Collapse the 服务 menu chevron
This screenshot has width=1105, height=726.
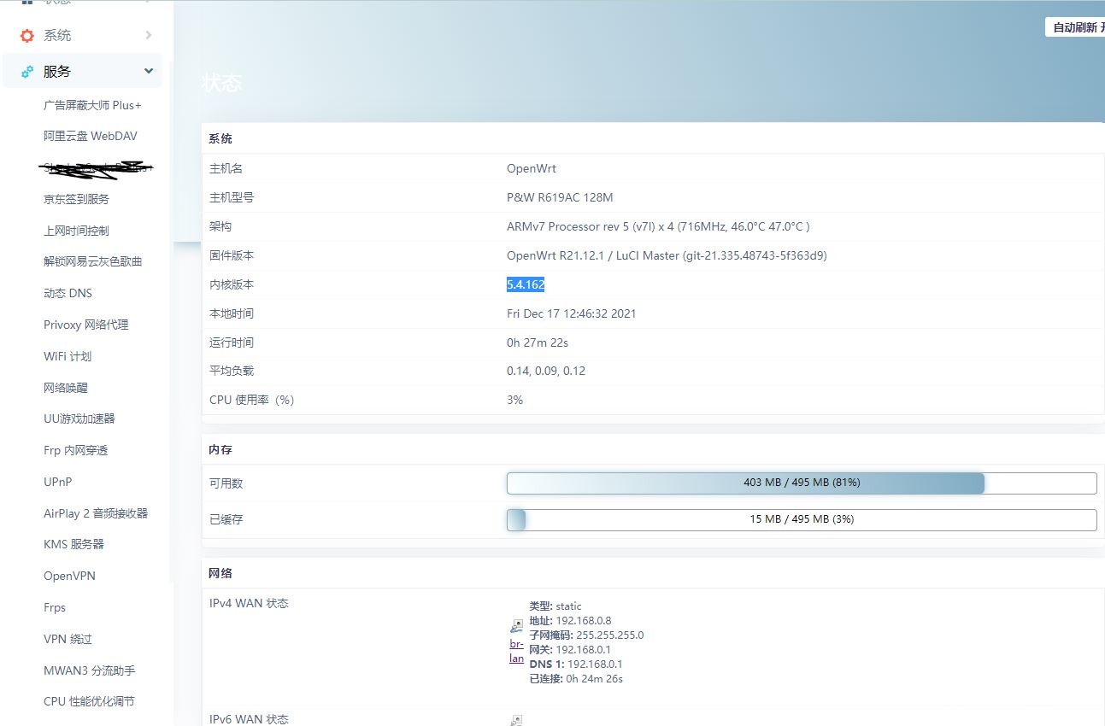(149, 72)
